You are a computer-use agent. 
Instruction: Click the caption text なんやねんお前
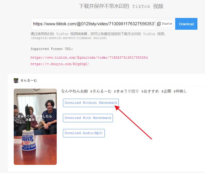[74, 91]
